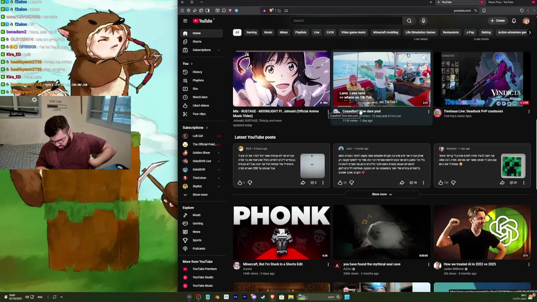Select the Live filter chip

point(316,32)
